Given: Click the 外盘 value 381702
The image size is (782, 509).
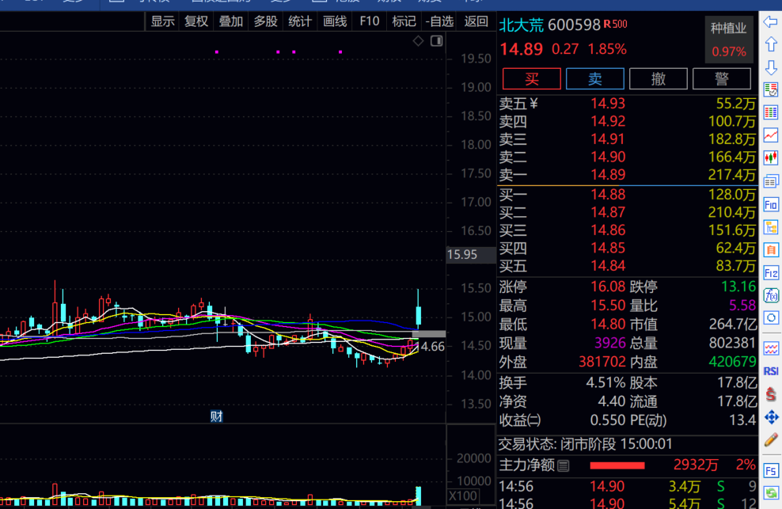Looking at the screenshot, I should pos(602,362).
